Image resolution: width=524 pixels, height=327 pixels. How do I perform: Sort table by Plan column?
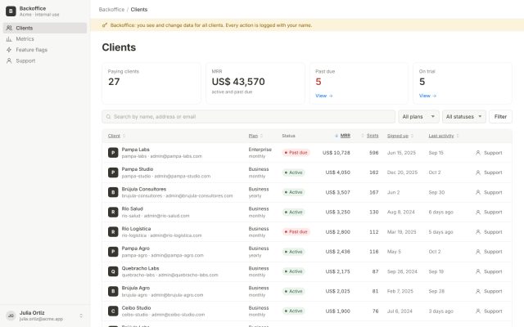point(255,136)
